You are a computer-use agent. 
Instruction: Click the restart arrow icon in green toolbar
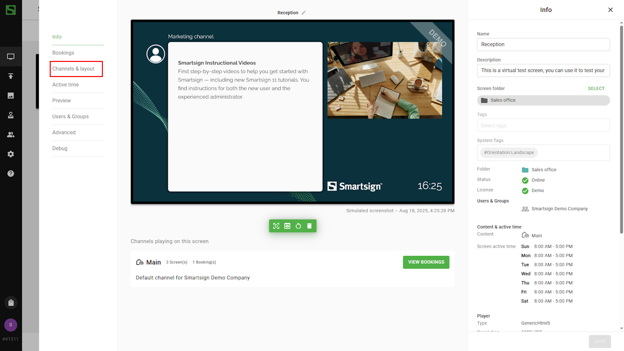tap(298, 226)
